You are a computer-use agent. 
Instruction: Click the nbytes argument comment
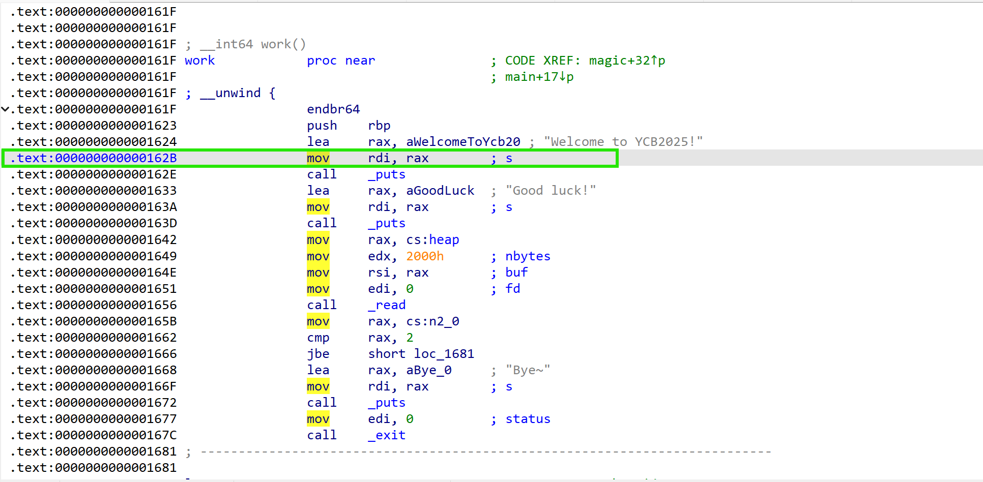coord(528,256)
